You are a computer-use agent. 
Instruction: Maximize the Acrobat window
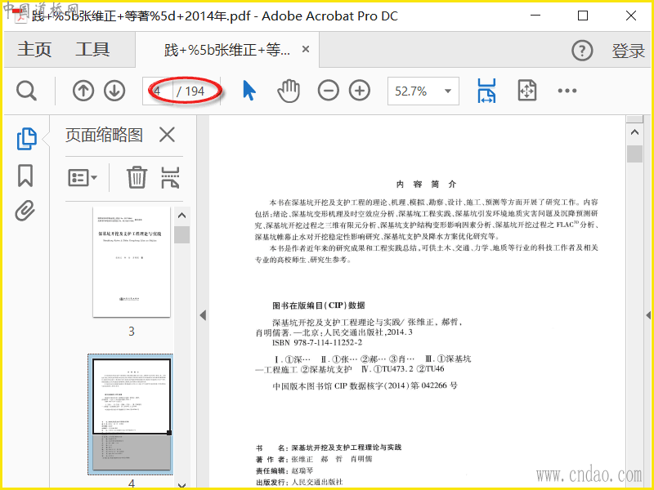583,16
